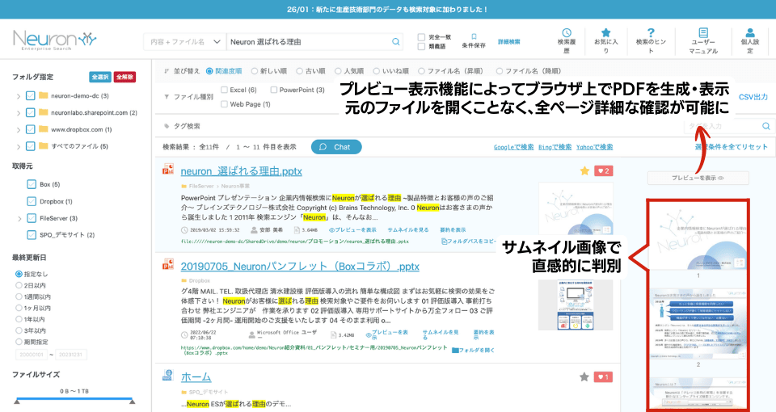The height and width of the screenshot is (412, 776).
Task: Click the search query input field
Action: tap(310, 41)
